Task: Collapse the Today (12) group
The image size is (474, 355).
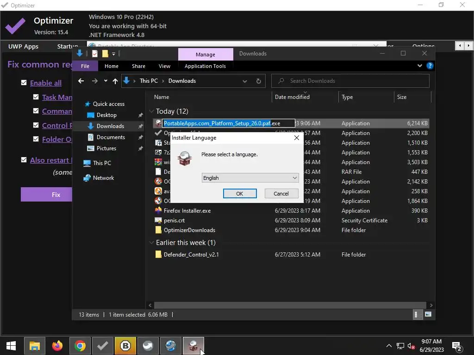Action: (x=151, y=111)
